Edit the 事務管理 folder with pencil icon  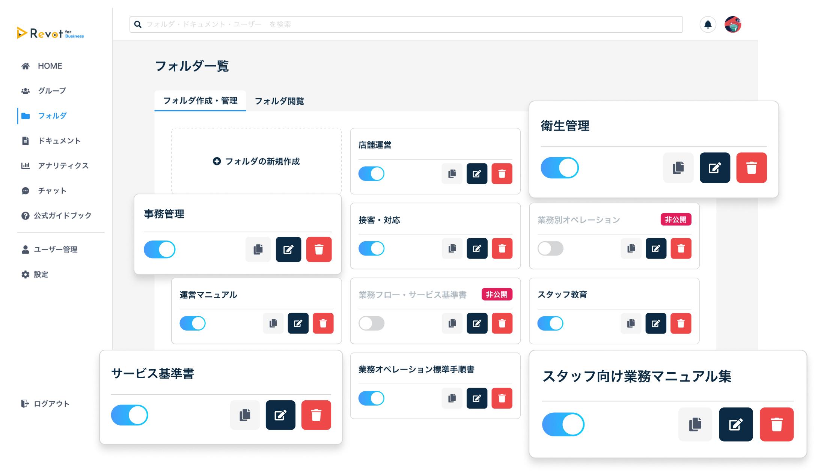point(288,250)
